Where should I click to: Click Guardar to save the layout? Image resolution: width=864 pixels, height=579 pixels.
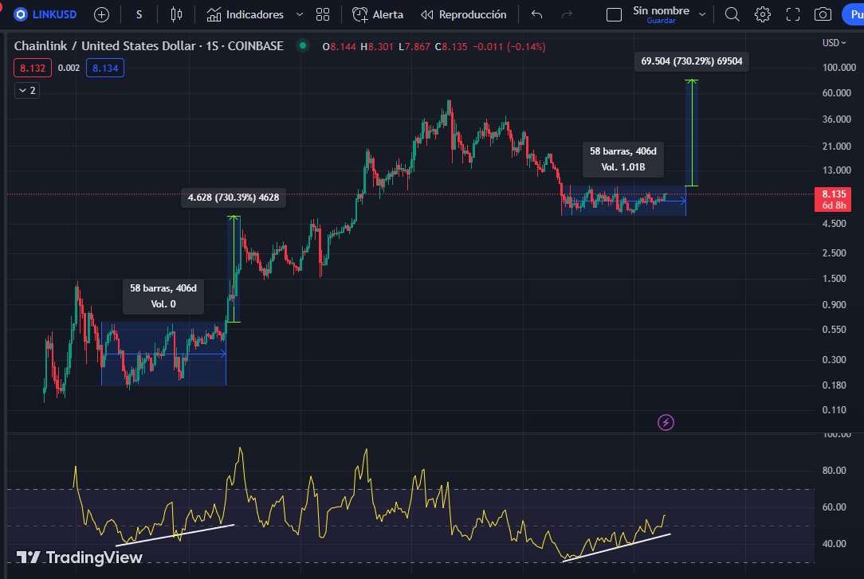pyautogui.click(x=661, y=21)
